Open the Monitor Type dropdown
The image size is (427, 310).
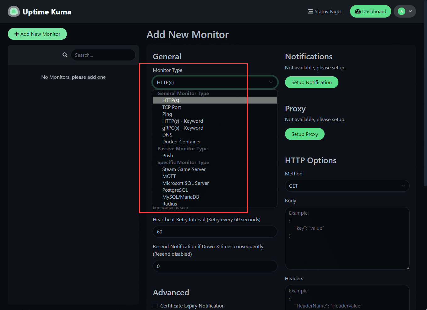click(215, 82)
